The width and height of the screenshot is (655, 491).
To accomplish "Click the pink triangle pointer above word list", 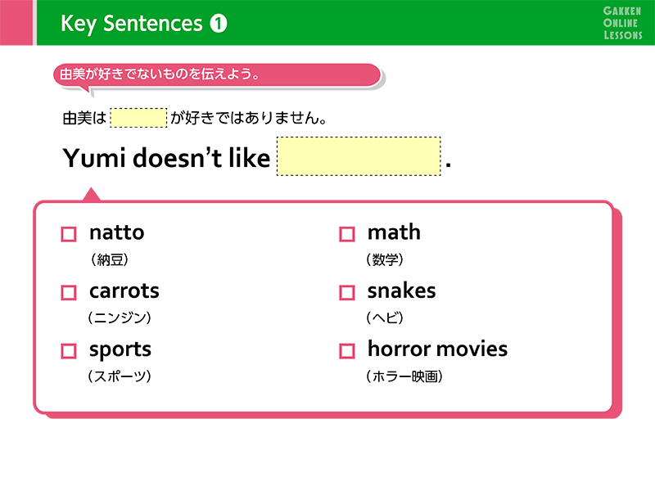I will [x=92, y=195].
